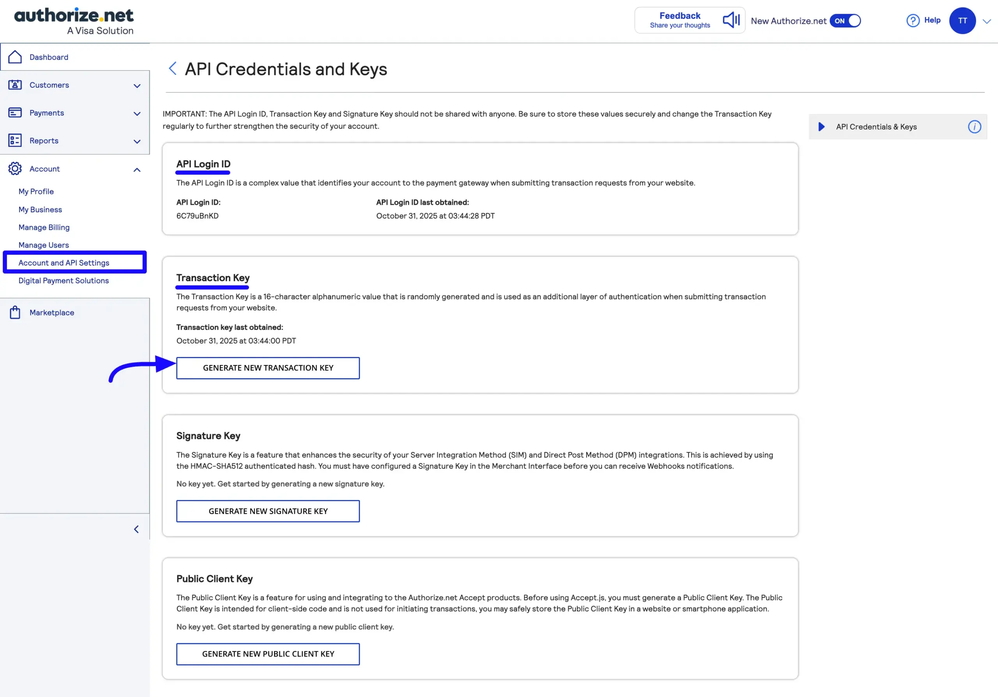Image resolution: width=998 pixels, height=697 pixels.
Task: Click the back arrow near the page title
Action: point(172,68)
